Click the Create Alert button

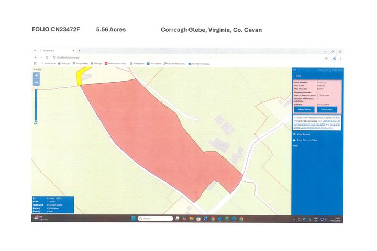coord(328,109)
